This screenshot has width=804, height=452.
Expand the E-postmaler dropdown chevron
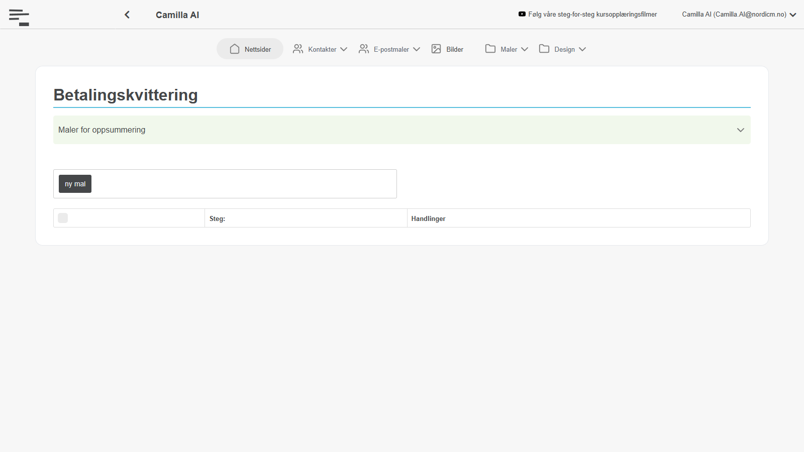(x=417, y=49)
